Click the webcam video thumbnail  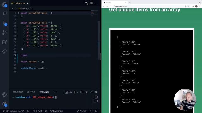pyautogui.click(x=185, y=100)
